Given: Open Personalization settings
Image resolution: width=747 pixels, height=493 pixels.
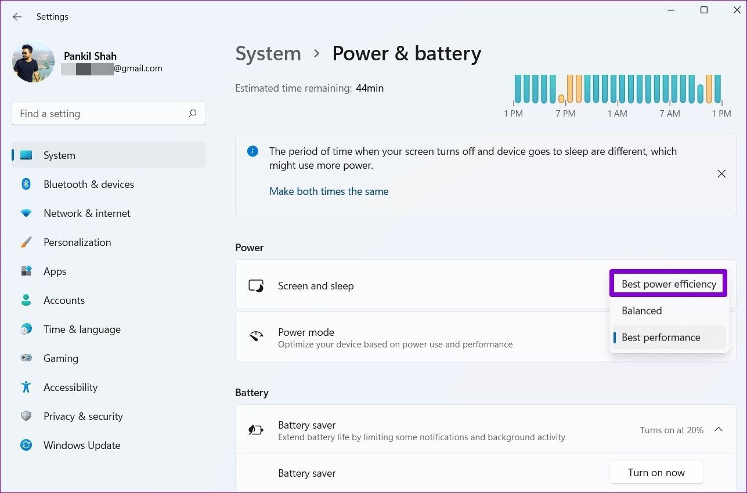Looking at the screenshot, I should coord(109,242).
